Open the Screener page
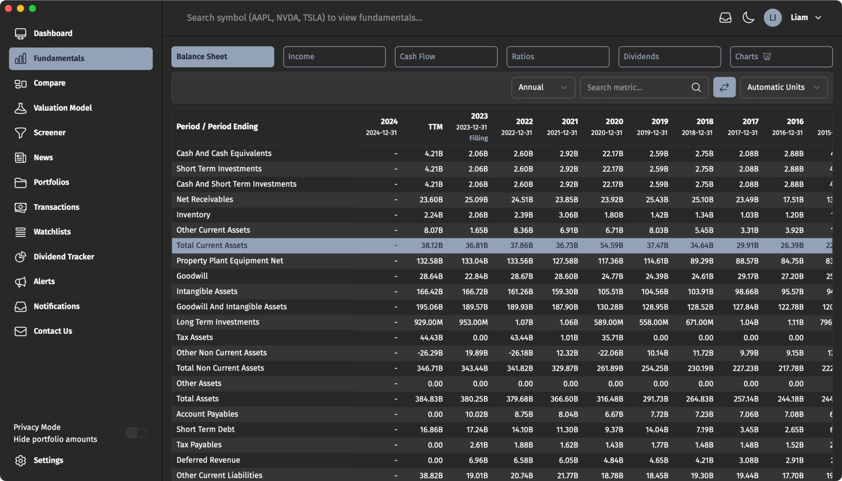The height and width of the screenshot is (481, 842). click(50, 133)
